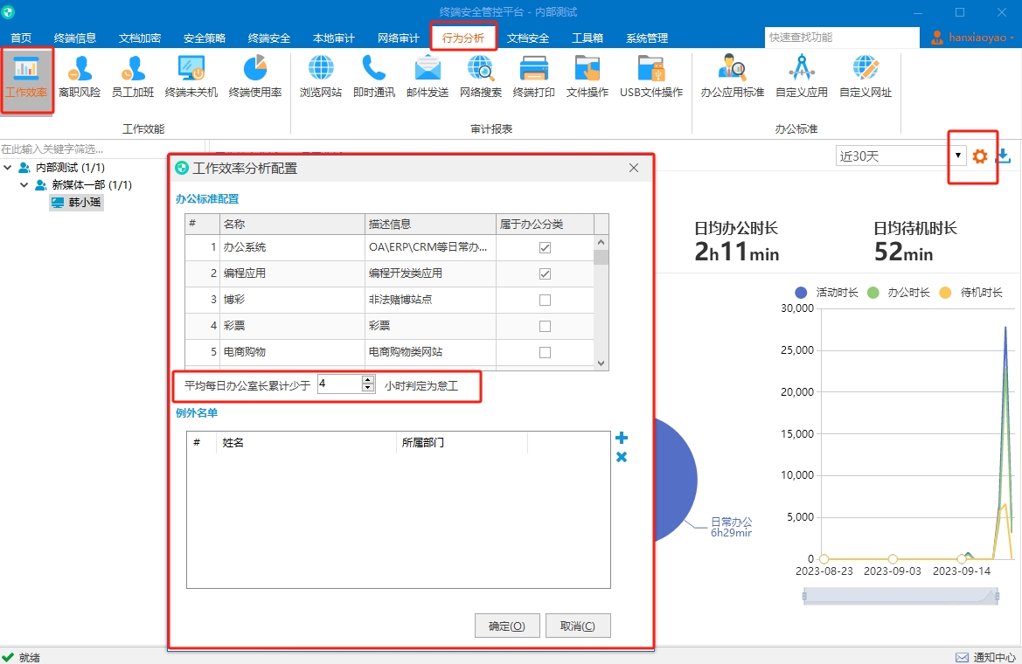Close the 工作效率分析配置 dialog
This screenshot has height=664, width=1022.
(634, 168)
